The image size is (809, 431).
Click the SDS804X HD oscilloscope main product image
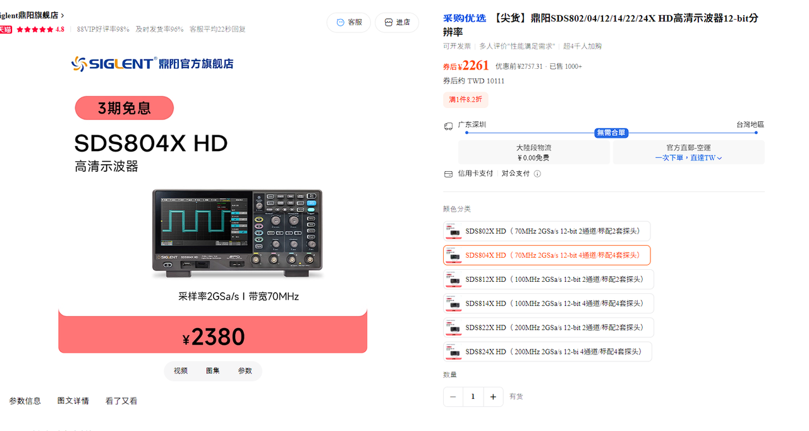[x=237, y=233]
